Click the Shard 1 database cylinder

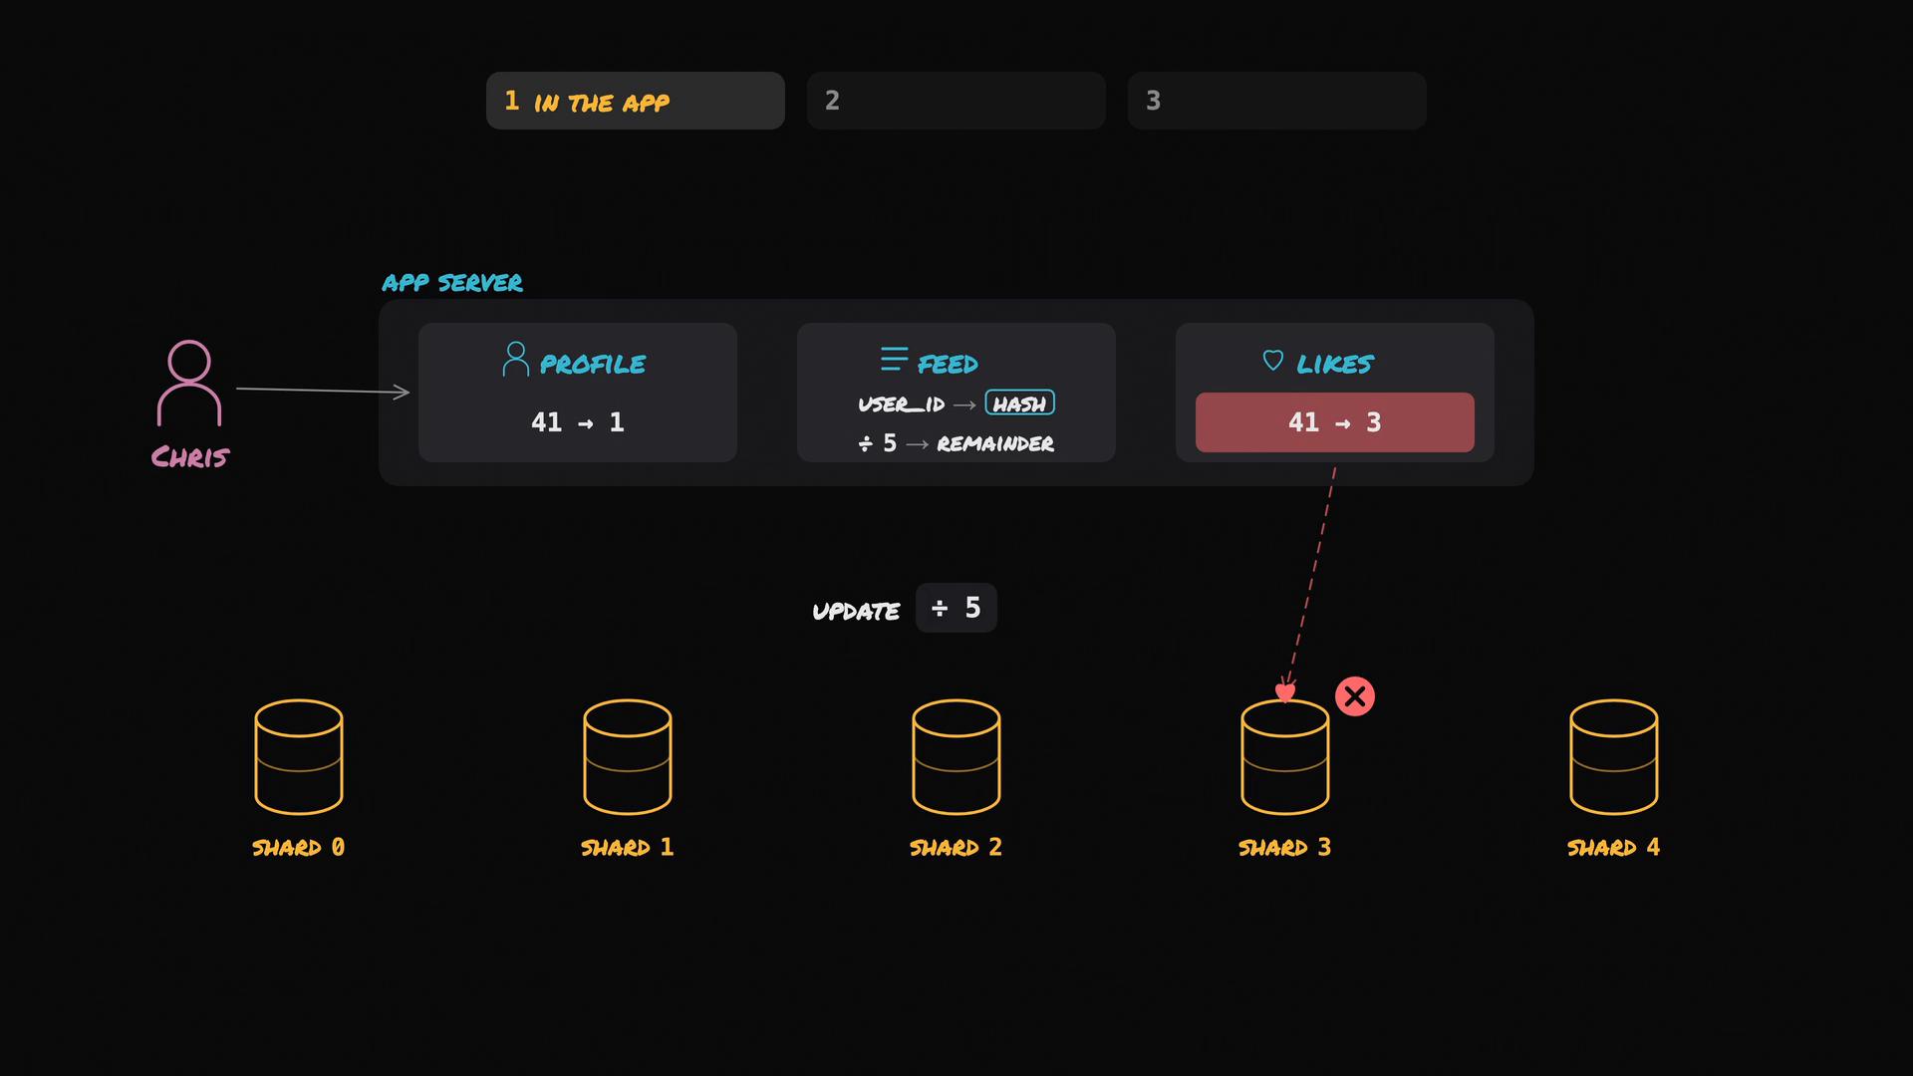[x=628, y=756]
